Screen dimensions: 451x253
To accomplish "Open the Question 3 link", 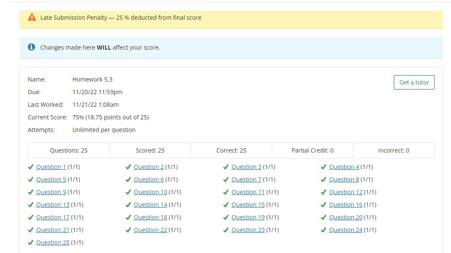I will coord(247,167).
